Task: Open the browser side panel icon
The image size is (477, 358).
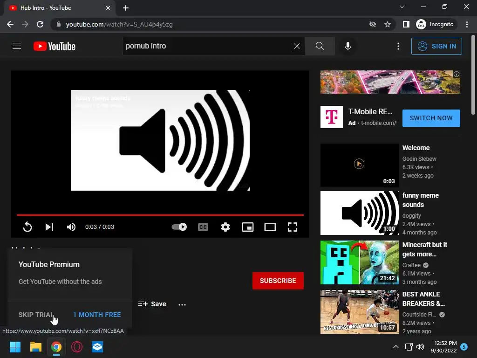Action: (x=406, y=24)
